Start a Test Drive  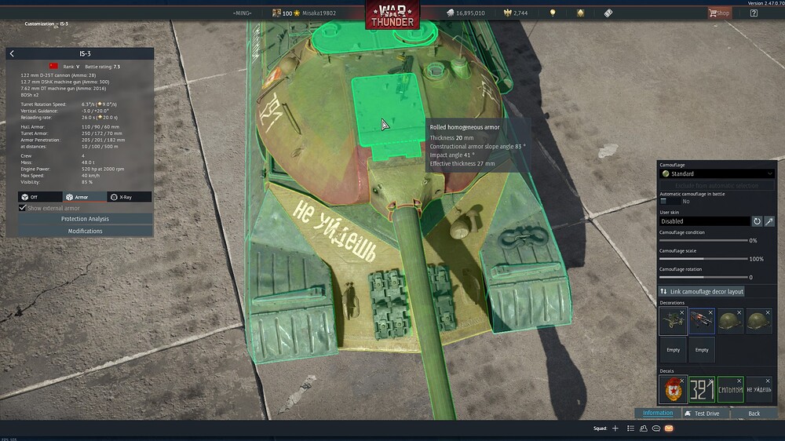click(x=706, y=414)
